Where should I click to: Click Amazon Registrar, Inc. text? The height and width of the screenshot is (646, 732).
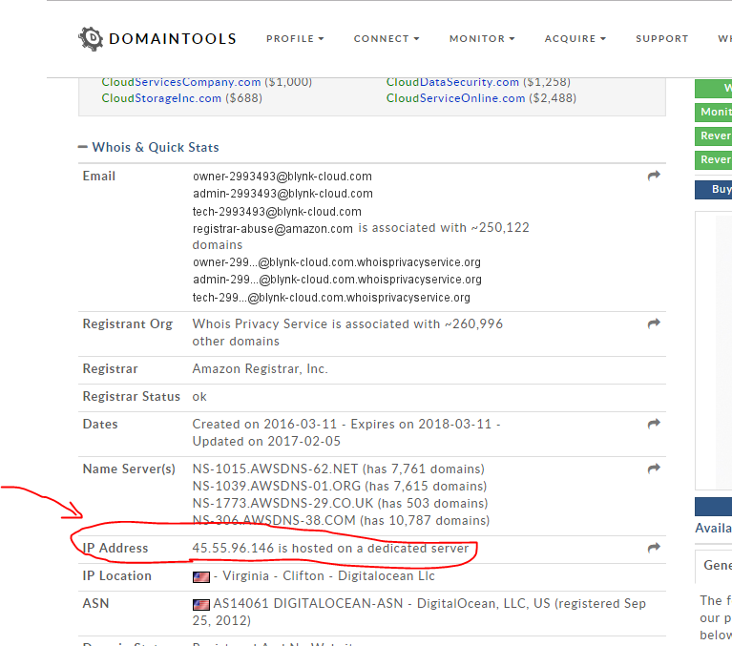tap(260, 368)
